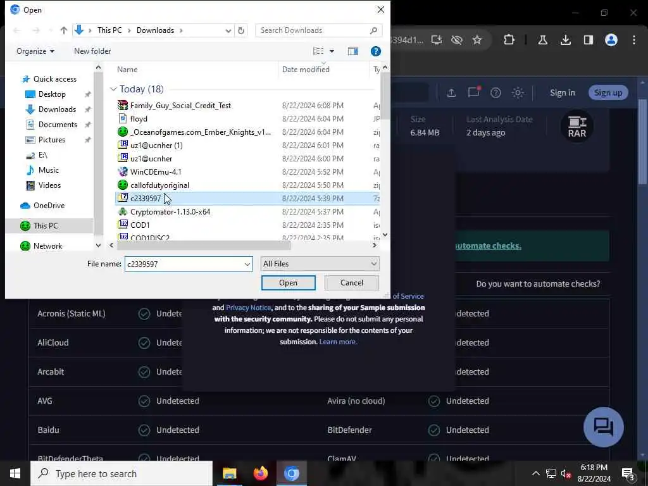This screenshot has width=648, height=486.
Task: Click the Learn more link
Action: 338,342
